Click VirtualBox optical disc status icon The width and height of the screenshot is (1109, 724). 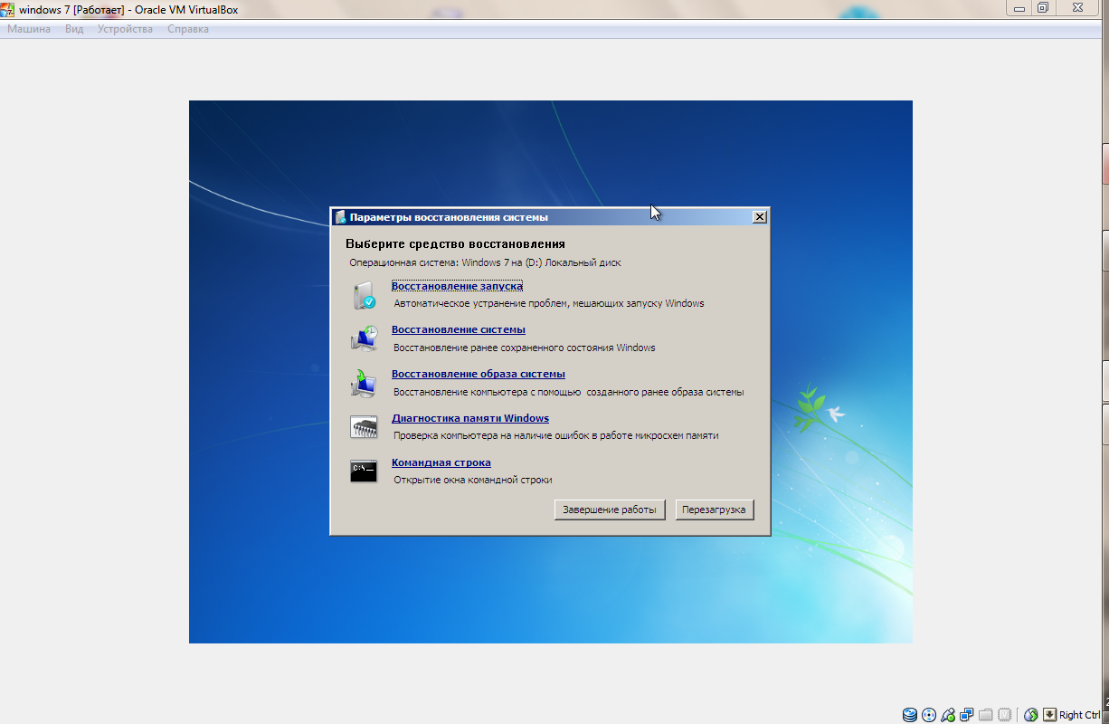coord(929,715)
